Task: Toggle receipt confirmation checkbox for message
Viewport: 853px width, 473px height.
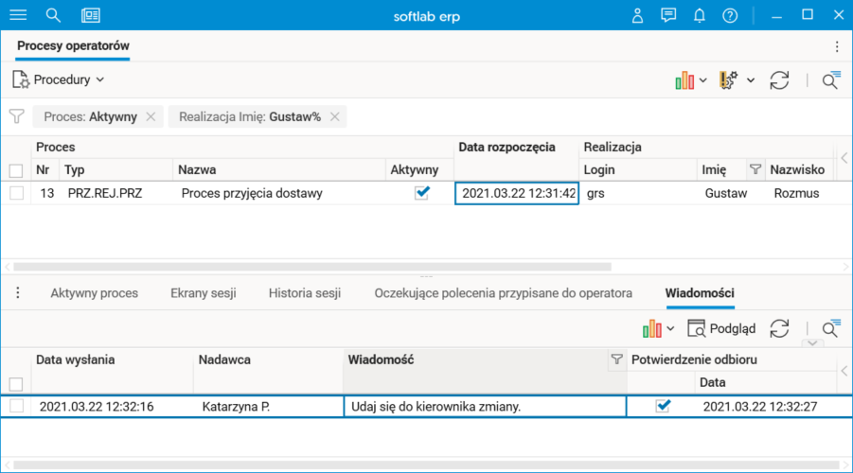Action: point(663,406)
